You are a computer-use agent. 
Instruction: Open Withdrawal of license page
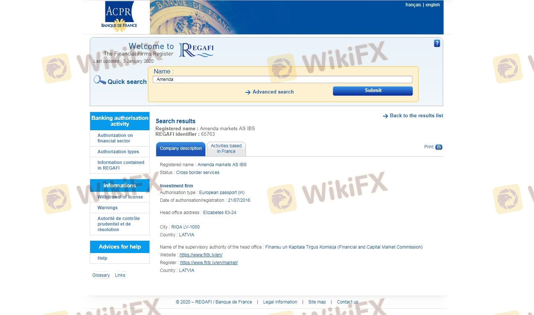120,197
